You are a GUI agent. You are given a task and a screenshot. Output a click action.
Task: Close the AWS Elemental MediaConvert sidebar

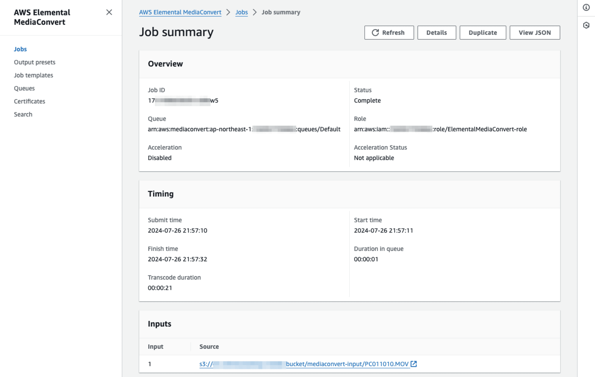[x=109, y=12]
